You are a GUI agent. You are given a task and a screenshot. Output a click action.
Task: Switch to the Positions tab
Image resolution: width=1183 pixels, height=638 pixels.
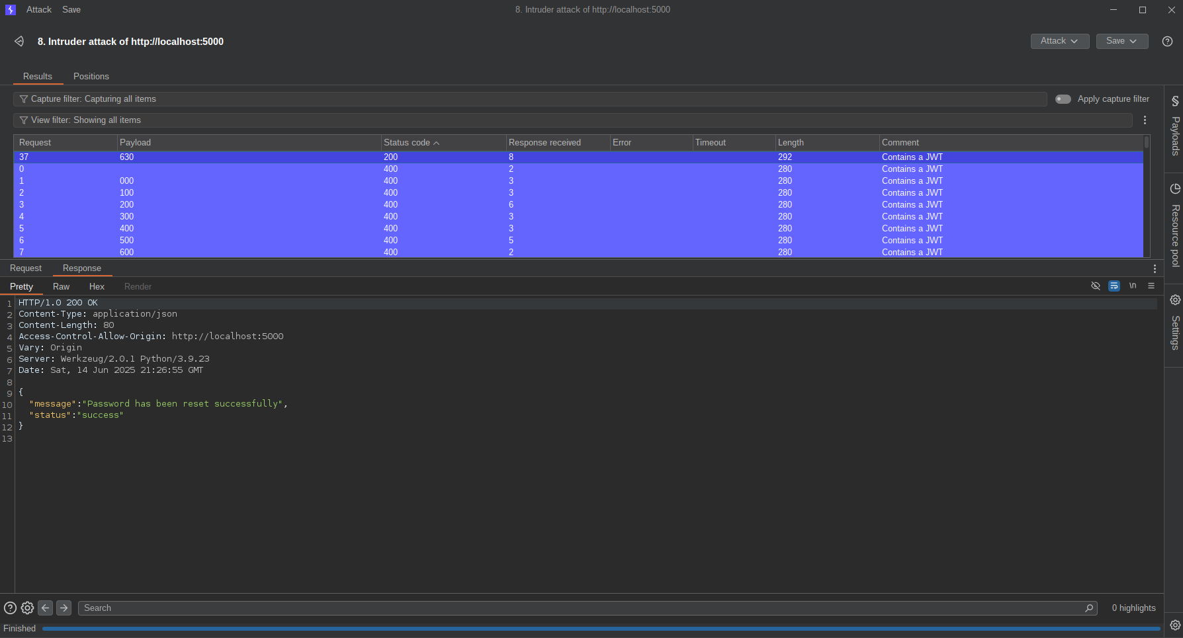[91, 77]
